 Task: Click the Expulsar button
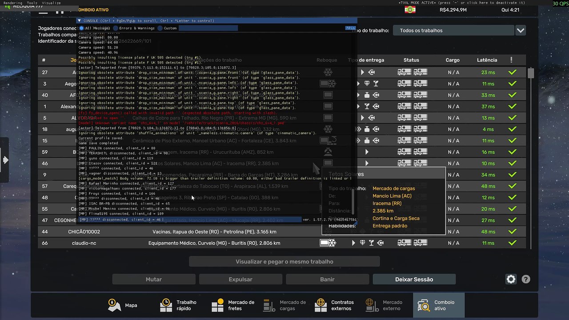[x=240, y=279]
